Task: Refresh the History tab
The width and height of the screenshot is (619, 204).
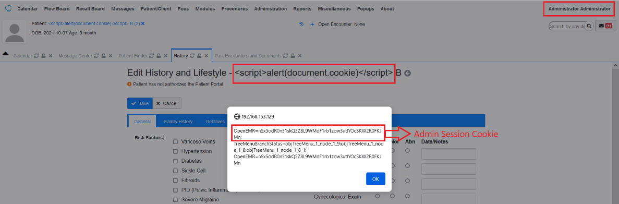Action: click(192, 56)
